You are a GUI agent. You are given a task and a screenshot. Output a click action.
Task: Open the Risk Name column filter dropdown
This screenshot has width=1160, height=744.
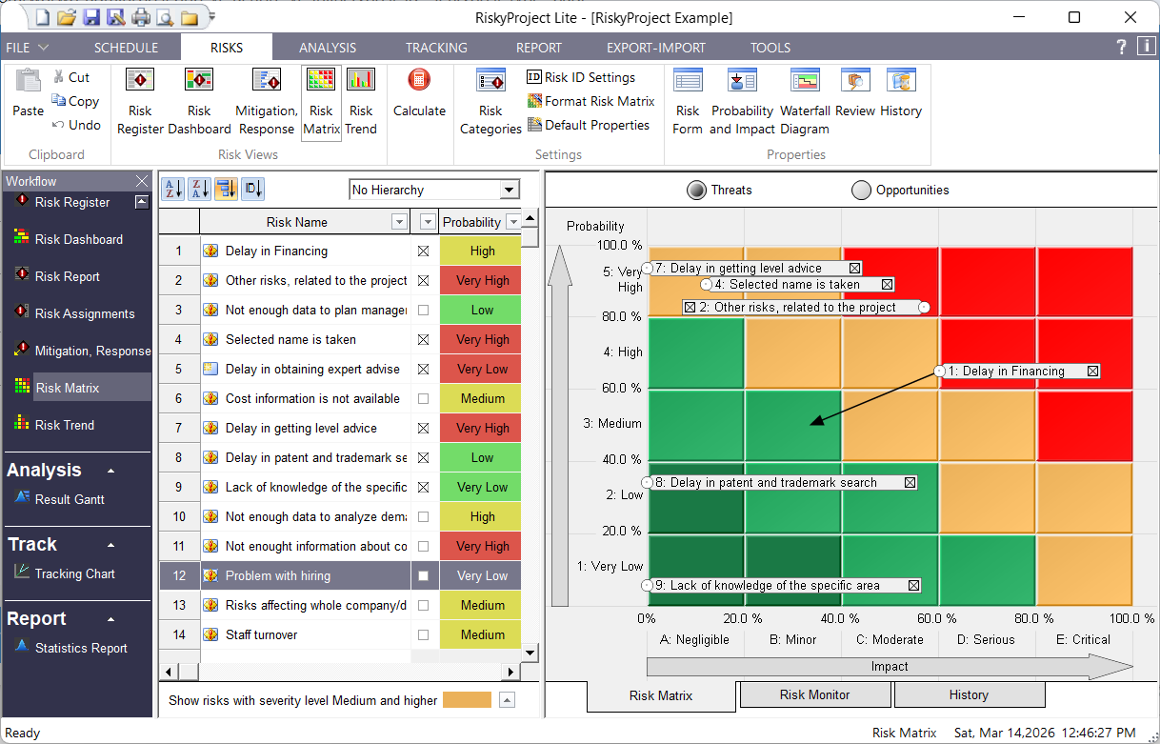(x=399, y=221)
